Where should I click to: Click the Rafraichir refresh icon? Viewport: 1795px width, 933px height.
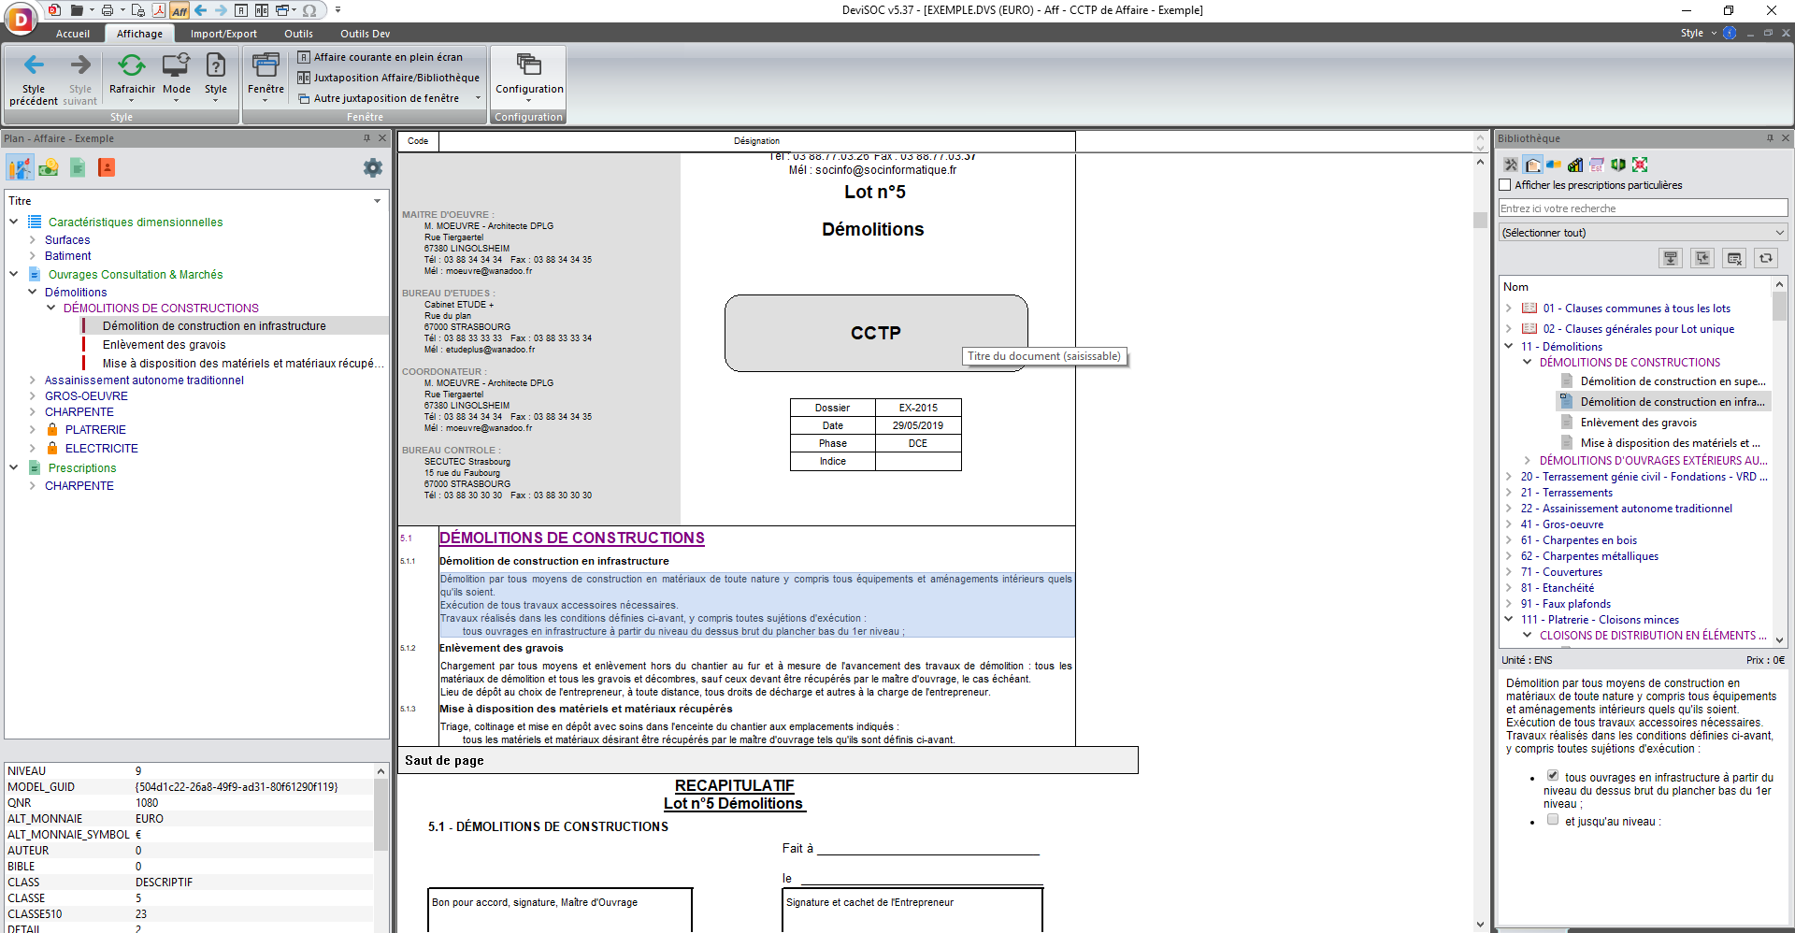(132, 65)
